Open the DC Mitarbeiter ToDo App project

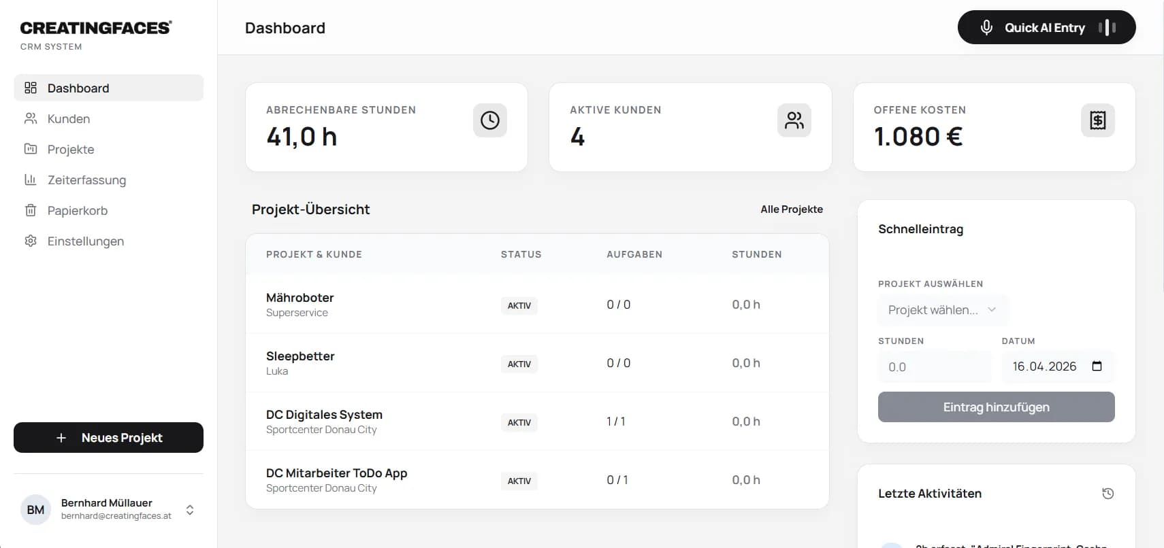[537, 480]
